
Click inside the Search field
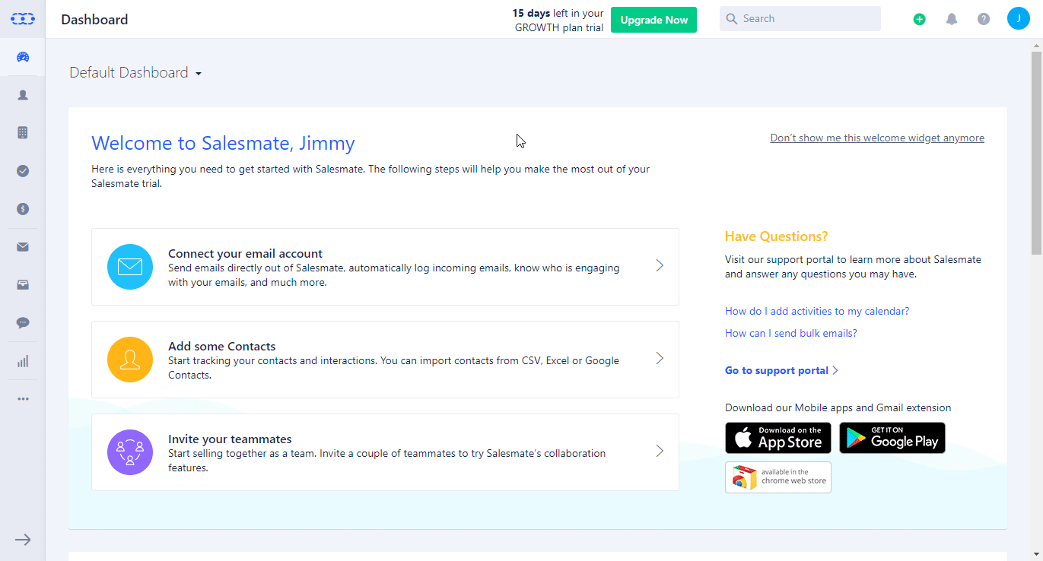[x=799, y=18]
